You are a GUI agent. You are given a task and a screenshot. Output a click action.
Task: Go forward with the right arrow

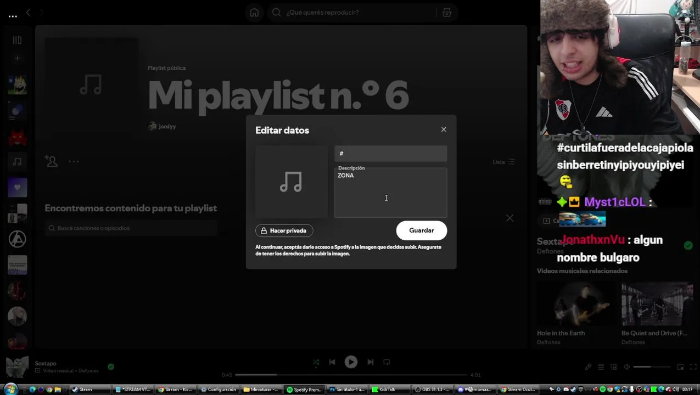point(42,12)
